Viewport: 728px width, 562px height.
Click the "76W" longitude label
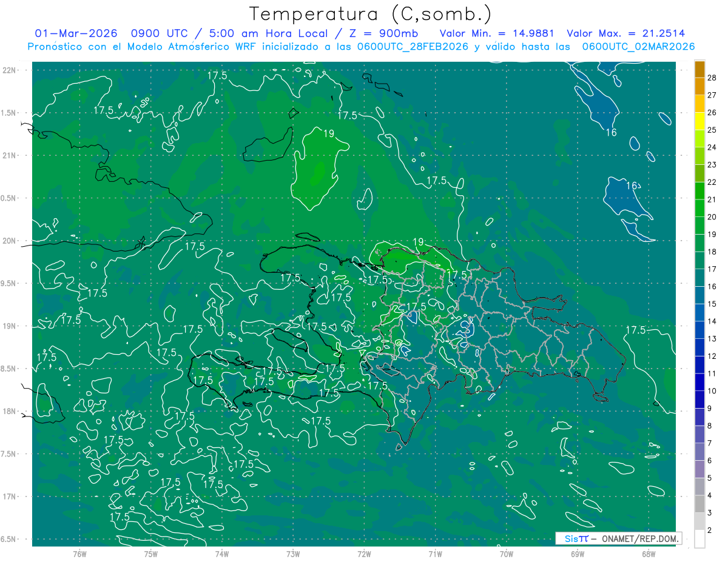[x=79, y=554]
